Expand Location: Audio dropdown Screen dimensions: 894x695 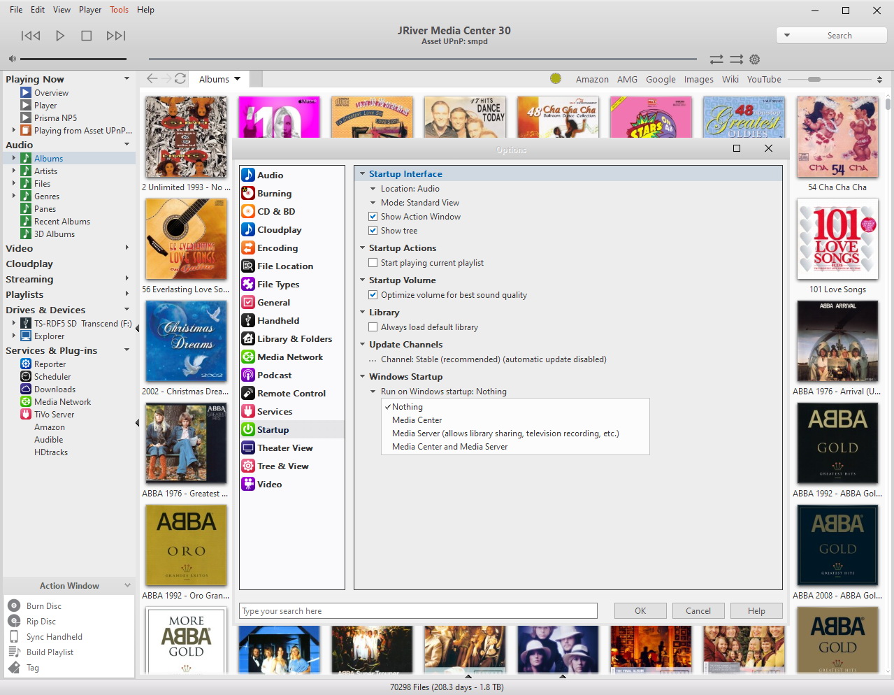click(373, 189)
